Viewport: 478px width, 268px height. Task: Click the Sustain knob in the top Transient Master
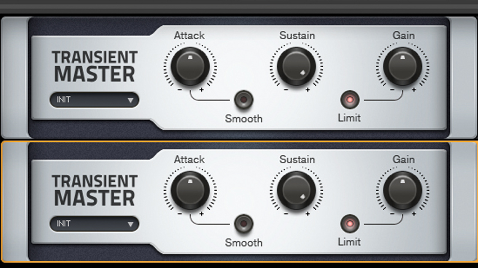(x=296, y=66)
